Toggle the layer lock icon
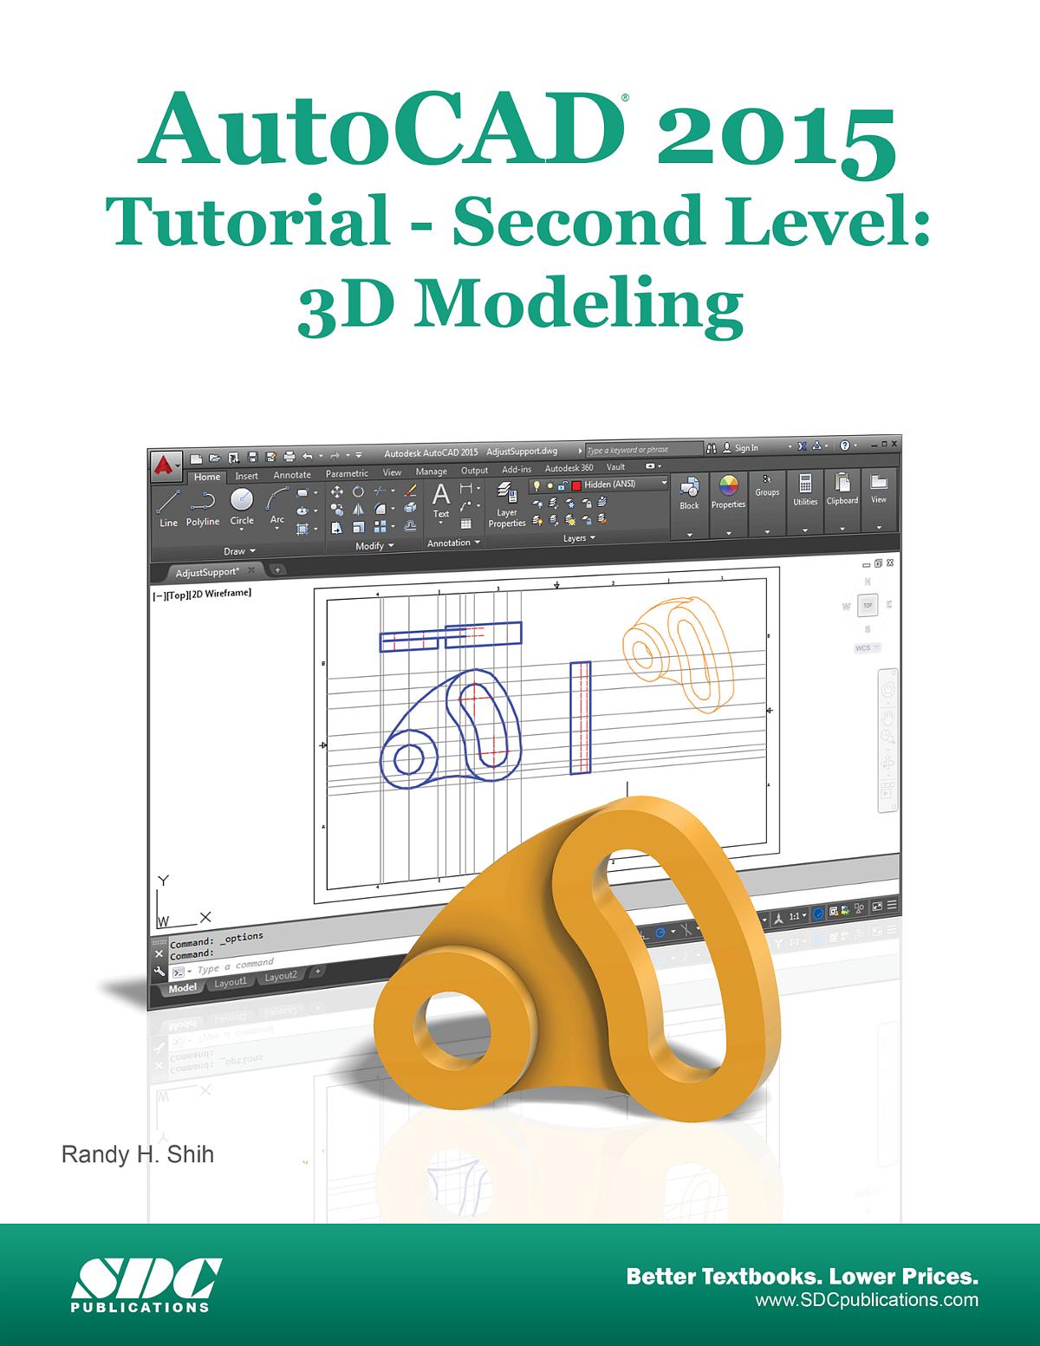The width and height of the screenshot is (1040, 1346). 562,484
